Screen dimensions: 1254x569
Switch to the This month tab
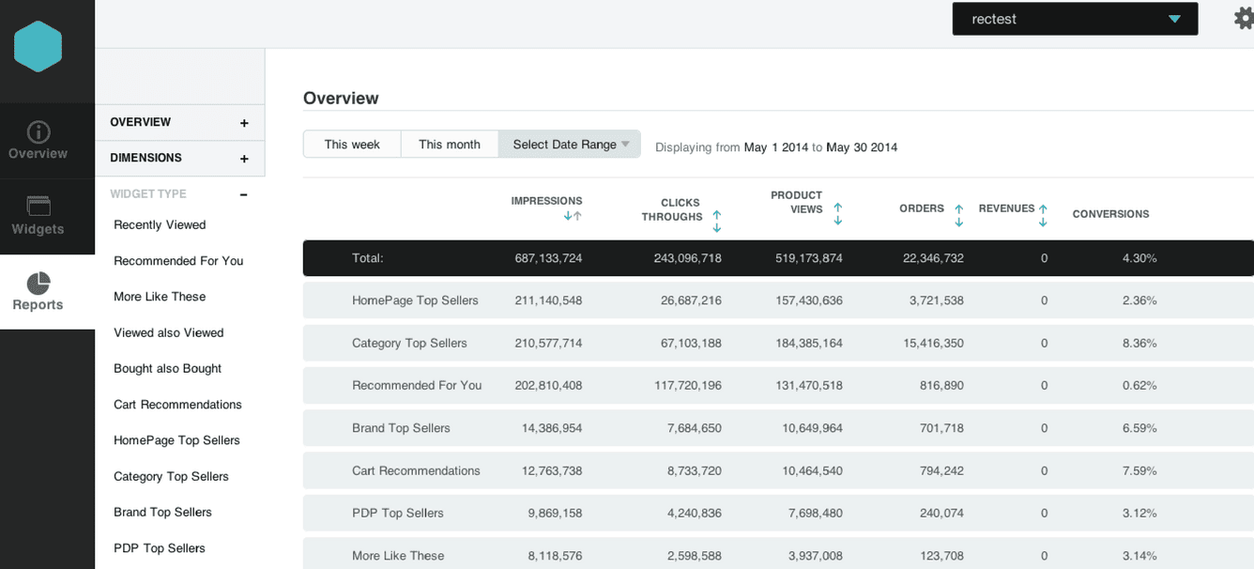(450, 145)
